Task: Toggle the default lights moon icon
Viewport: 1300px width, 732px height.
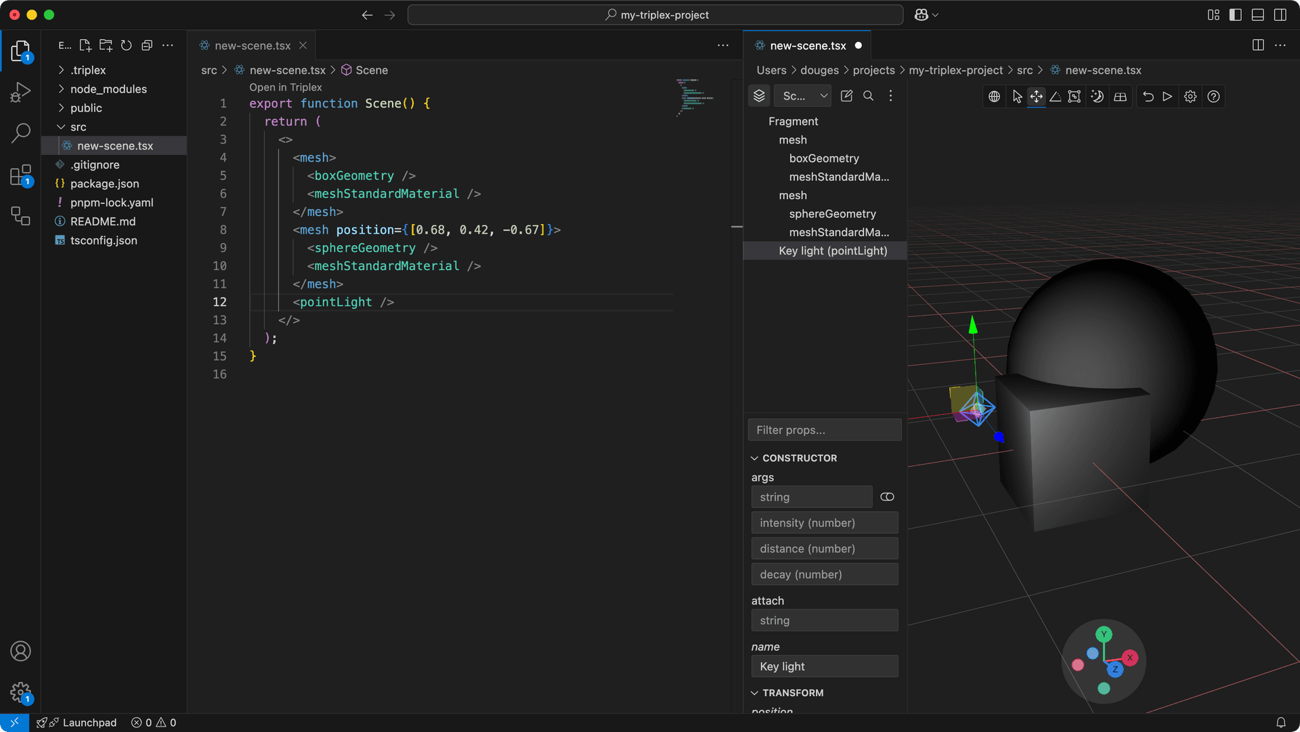Action: [x=1097, y=96]
